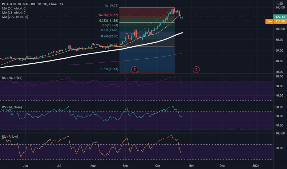Image resolution: width=287 pixels, height=169 pixels.
Task: Click the 0.786(82.36) Fibonacci level label
Action: pyautogui.click(x=110, y=36)
